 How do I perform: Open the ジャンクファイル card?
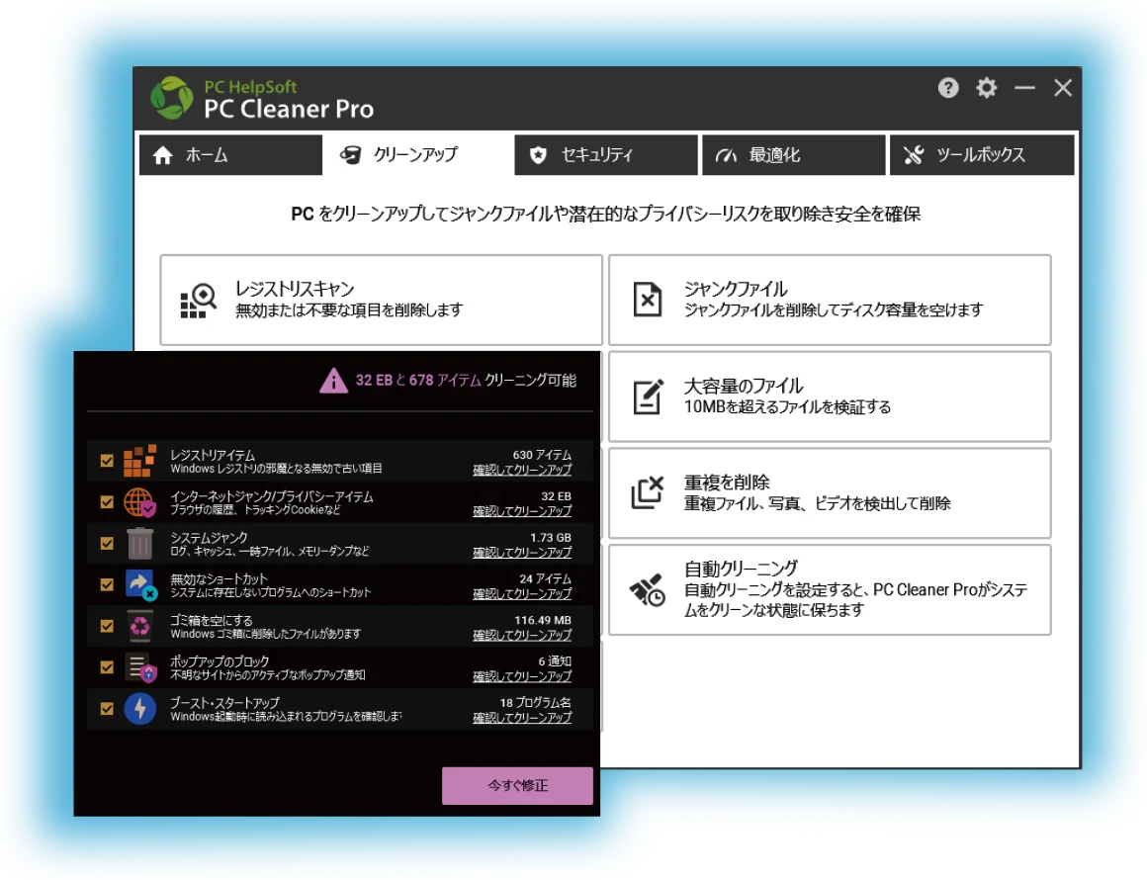click(x=830, y=300)
